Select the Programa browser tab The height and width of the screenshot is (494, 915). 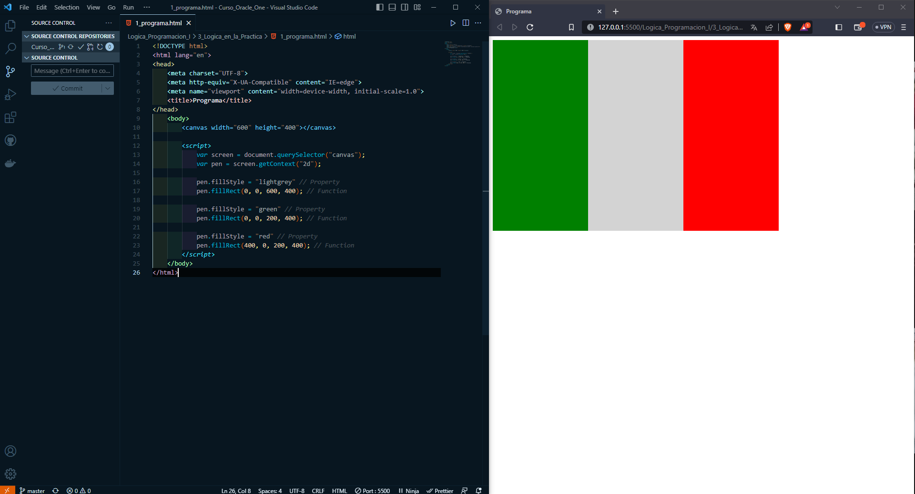548,11
